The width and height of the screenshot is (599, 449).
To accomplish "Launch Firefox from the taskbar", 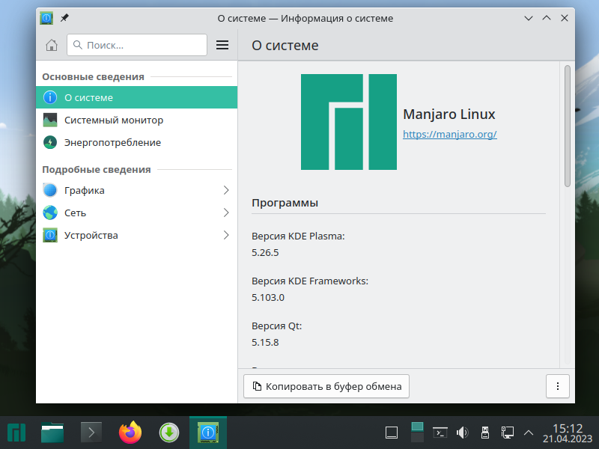I will [x=130, y=432].
